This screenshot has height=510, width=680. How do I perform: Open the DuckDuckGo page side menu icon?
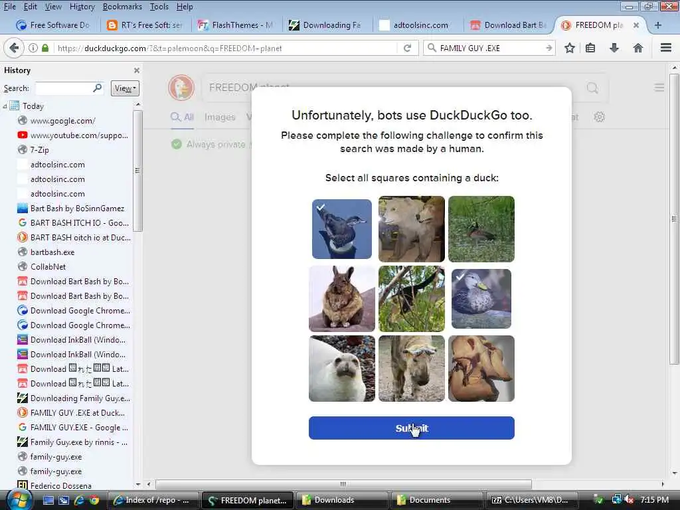pos(659,88)
